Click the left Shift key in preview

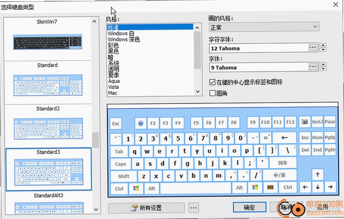click(124, 176)
